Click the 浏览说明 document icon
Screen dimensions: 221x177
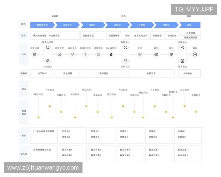tap(35, 54)
